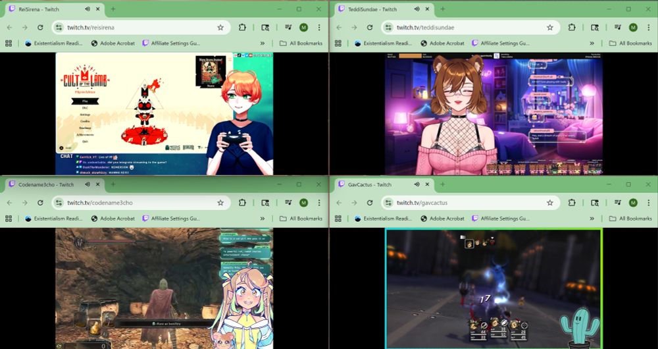The width and height of the screenshot is (658, 349).
Task: Focus the twitch.tv/reisirena address bar
Action: 141,27
